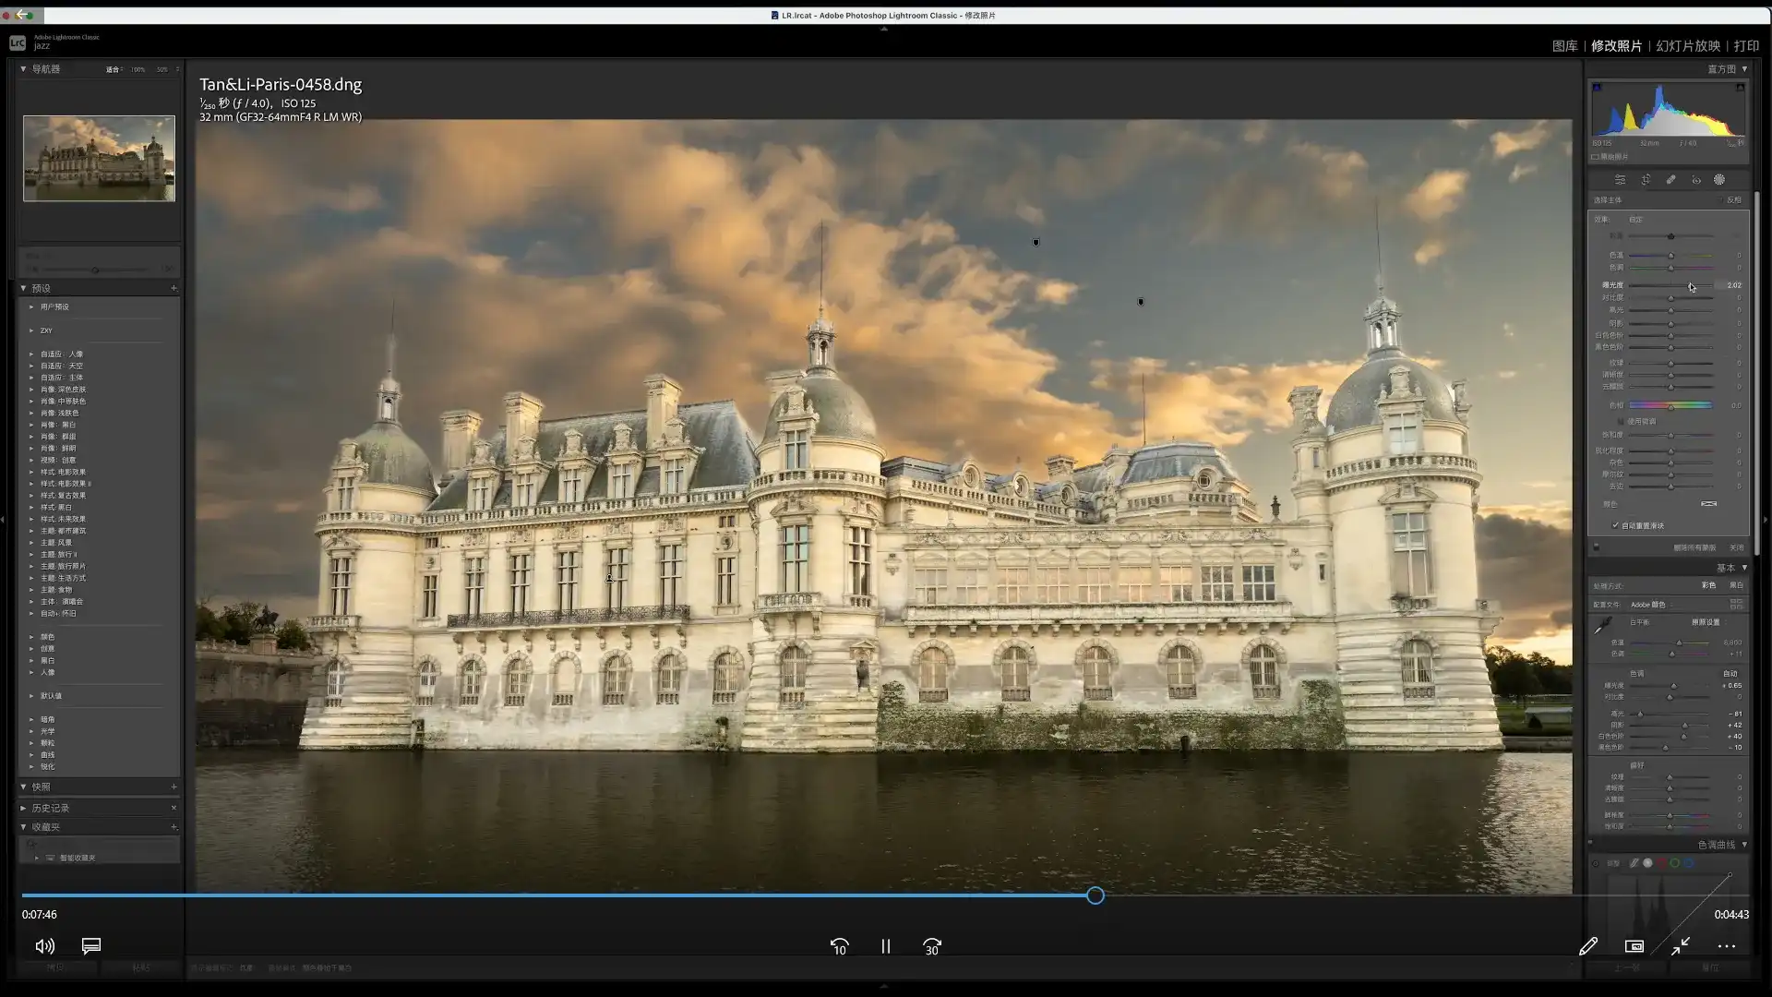The image size is (1772, 997).
Task: Enable the 反相 invert checkbox
Action: (1721, 200)
